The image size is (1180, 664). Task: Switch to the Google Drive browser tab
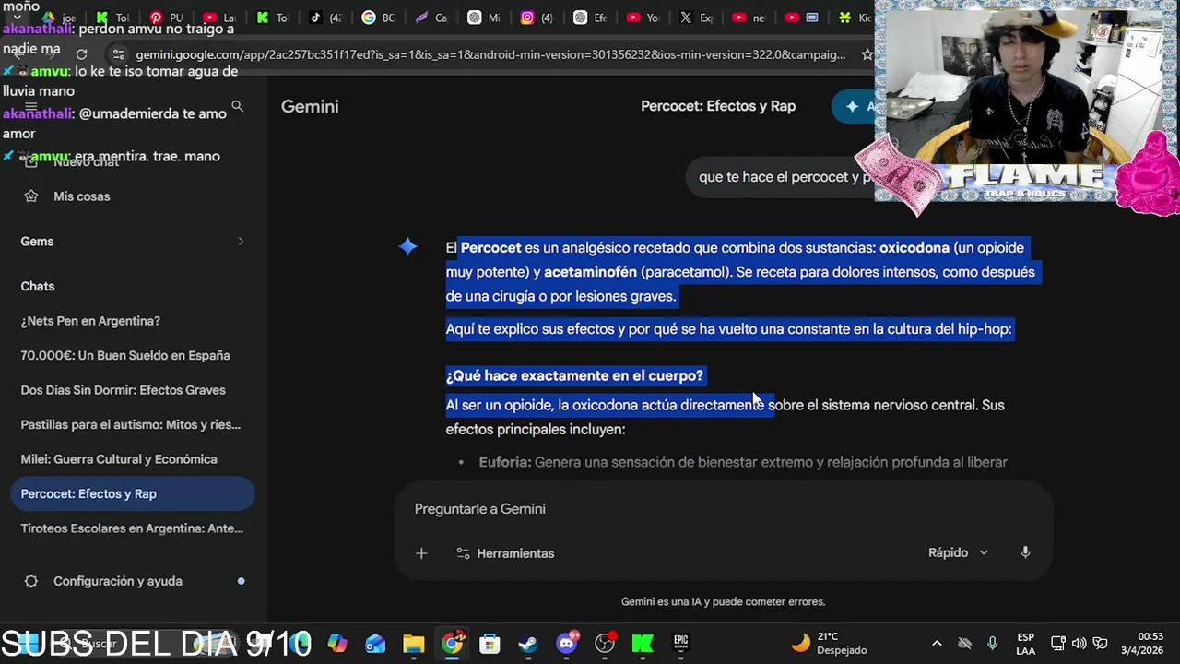[x=57, y=18]
